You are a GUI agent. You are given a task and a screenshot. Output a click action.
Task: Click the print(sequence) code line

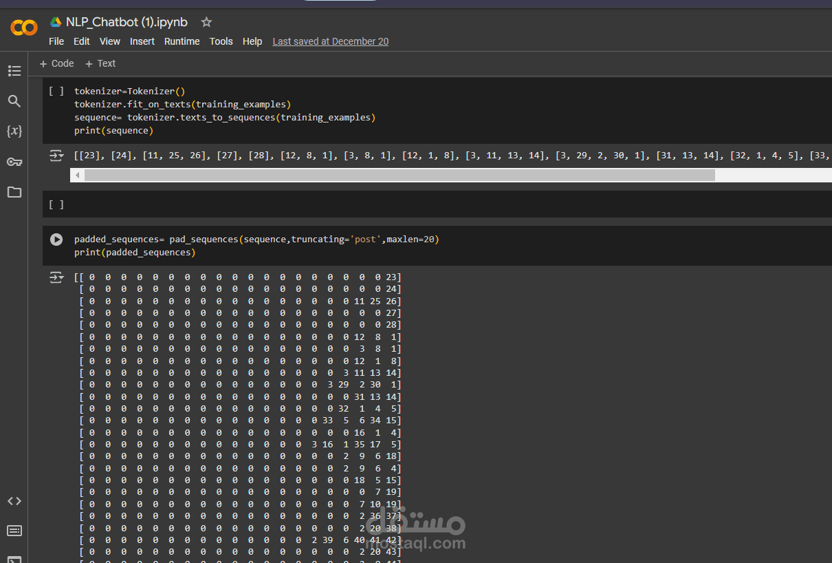[x=114, y=130]
